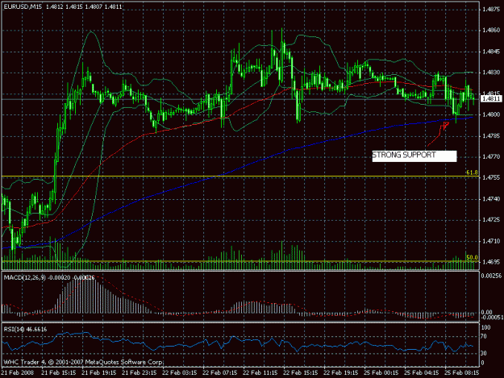This screenshot has height=378, width=504.
Task: Click time axis label 22 Feb 15:15
Action: [x=301, y=372]
